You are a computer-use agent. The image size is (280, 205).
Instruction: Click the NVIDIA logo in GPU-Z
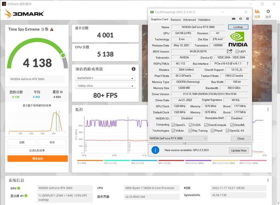[238, 39]
